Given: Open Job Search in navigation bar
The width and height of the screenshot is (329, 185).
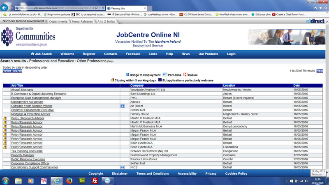Looking at the screenshot, I should [42, 54].
